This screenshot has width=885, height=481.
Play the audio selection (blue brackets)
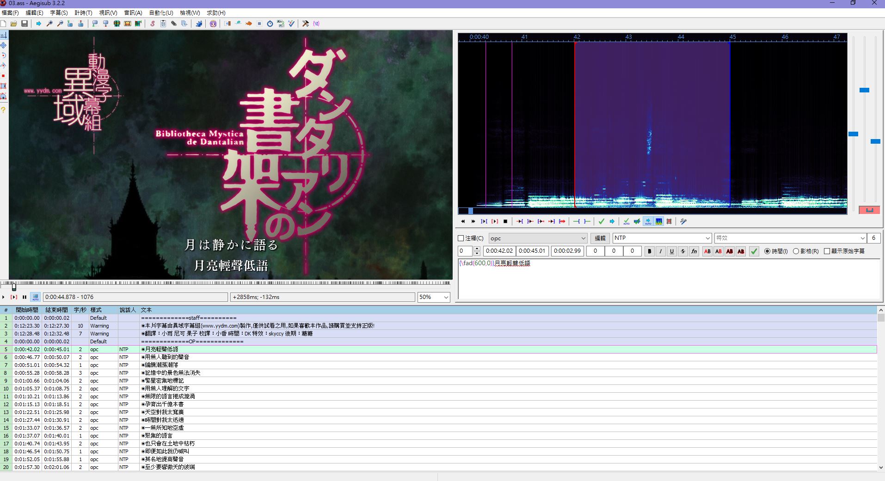point(484,221)
